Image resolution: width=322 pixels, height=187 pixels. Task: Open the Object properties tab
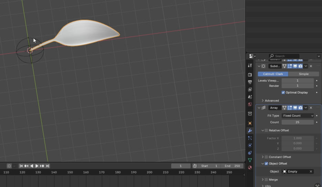(x=250, y=123)
